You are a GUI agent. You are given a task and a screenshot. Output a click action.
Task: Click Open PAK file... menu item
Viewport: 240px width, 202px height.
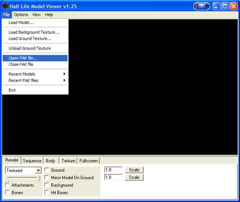(35, 58)
